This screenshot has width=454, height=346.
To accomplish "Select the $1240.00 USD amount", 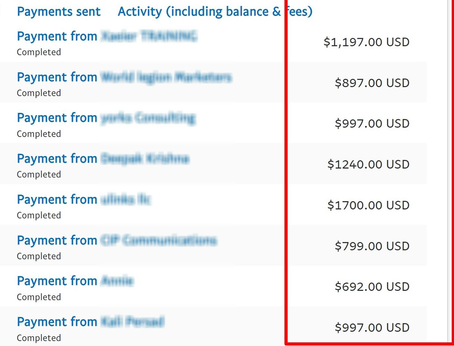I will tap(368, 165).
